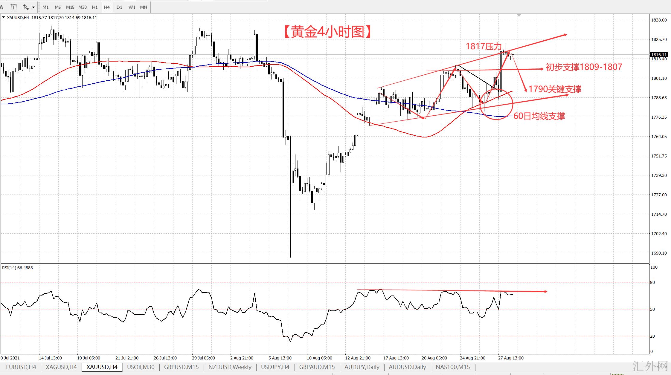Select the D1 timeframe
Screen dimensions: 671x375
pyautogui.click(x=119, y=7)
